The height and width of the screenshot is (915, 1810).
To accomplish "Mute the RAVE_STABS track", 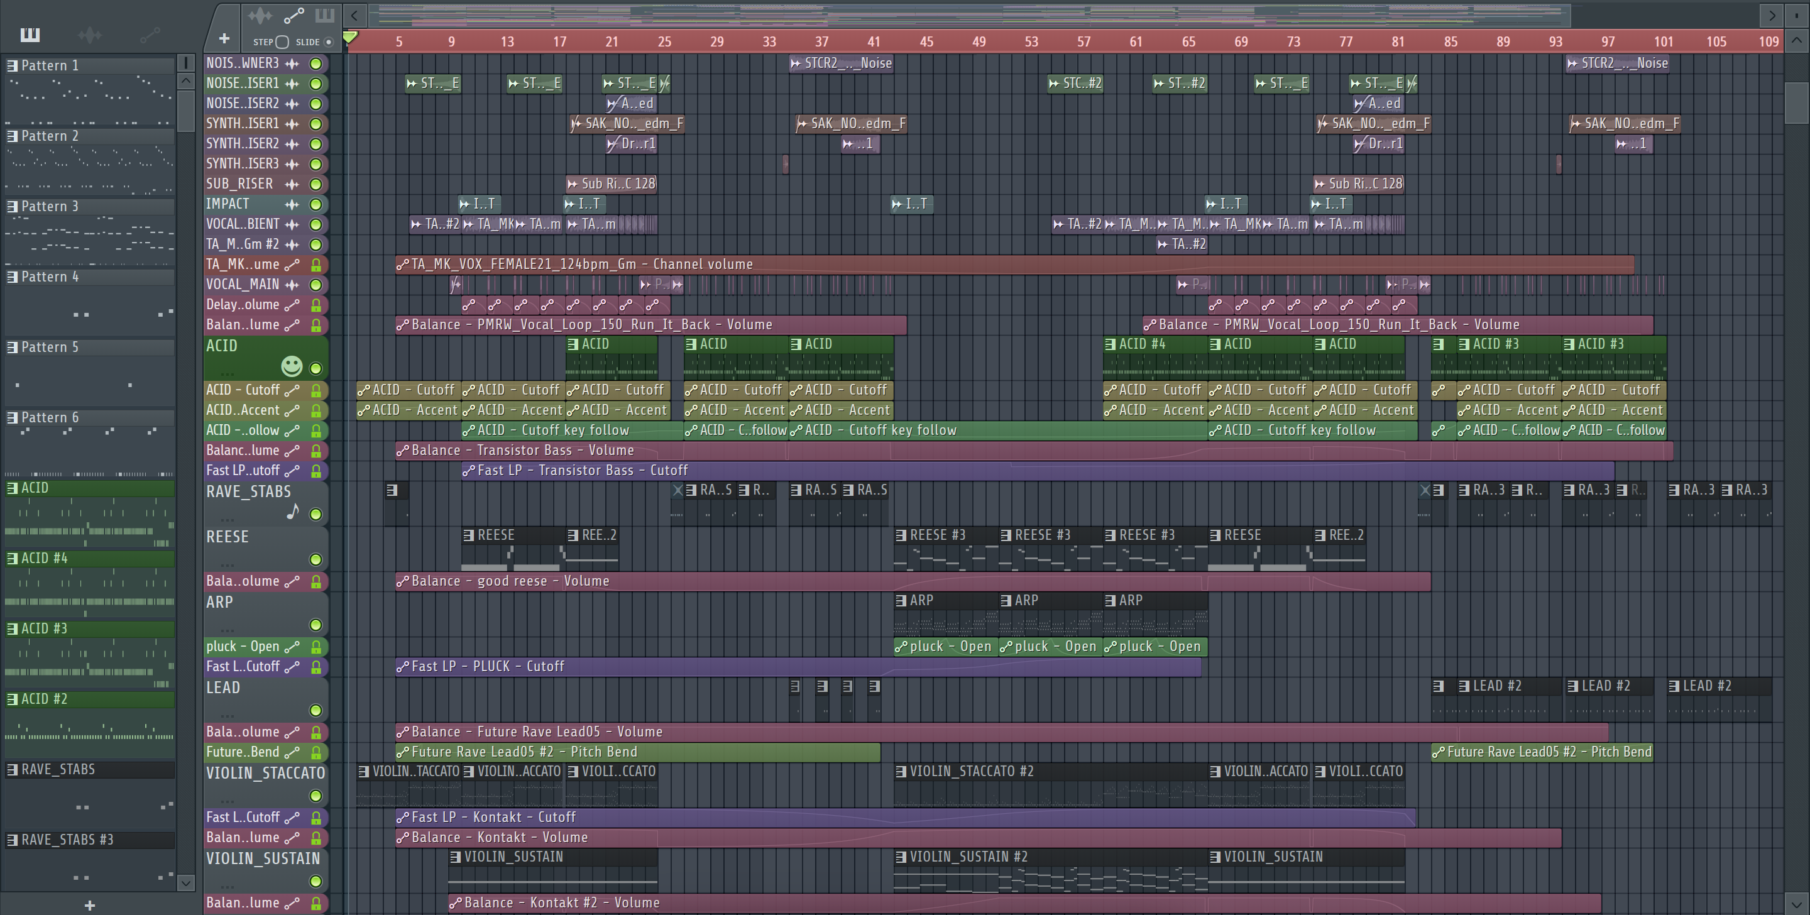I will pyautogui.click(x=316, y=515).
